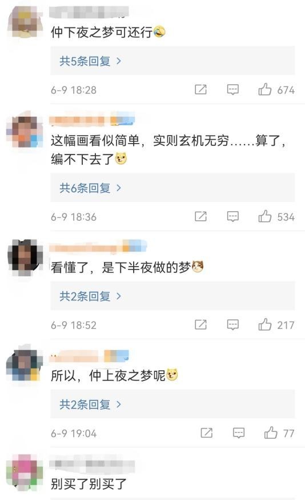The image size is (305, 500).
Task: Forward the 6-9 18:36 comment
Action: 200,216
